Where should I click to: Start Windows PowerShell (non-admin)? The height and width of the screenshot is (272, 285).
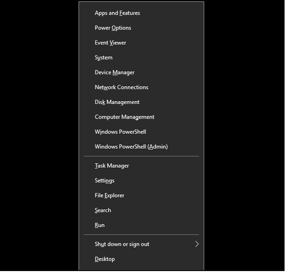pyautogui.click(x=120, y=132)
